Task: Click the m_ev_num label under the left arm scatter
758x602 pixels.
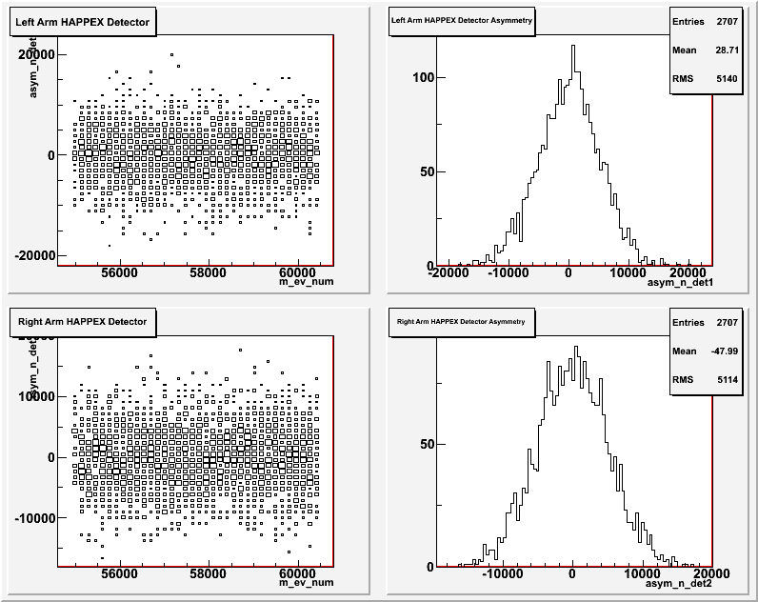Action: point(306,281)
